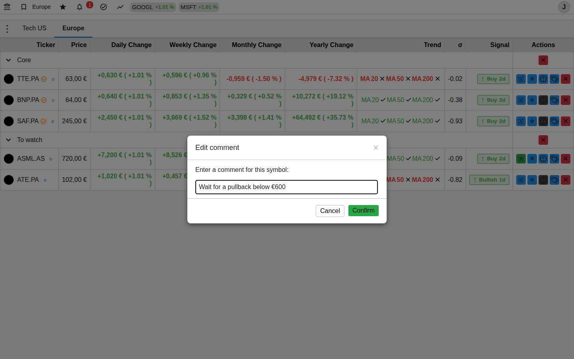
Task: Click the SAF.PA ticker name
Action: (x=28, y=121)
